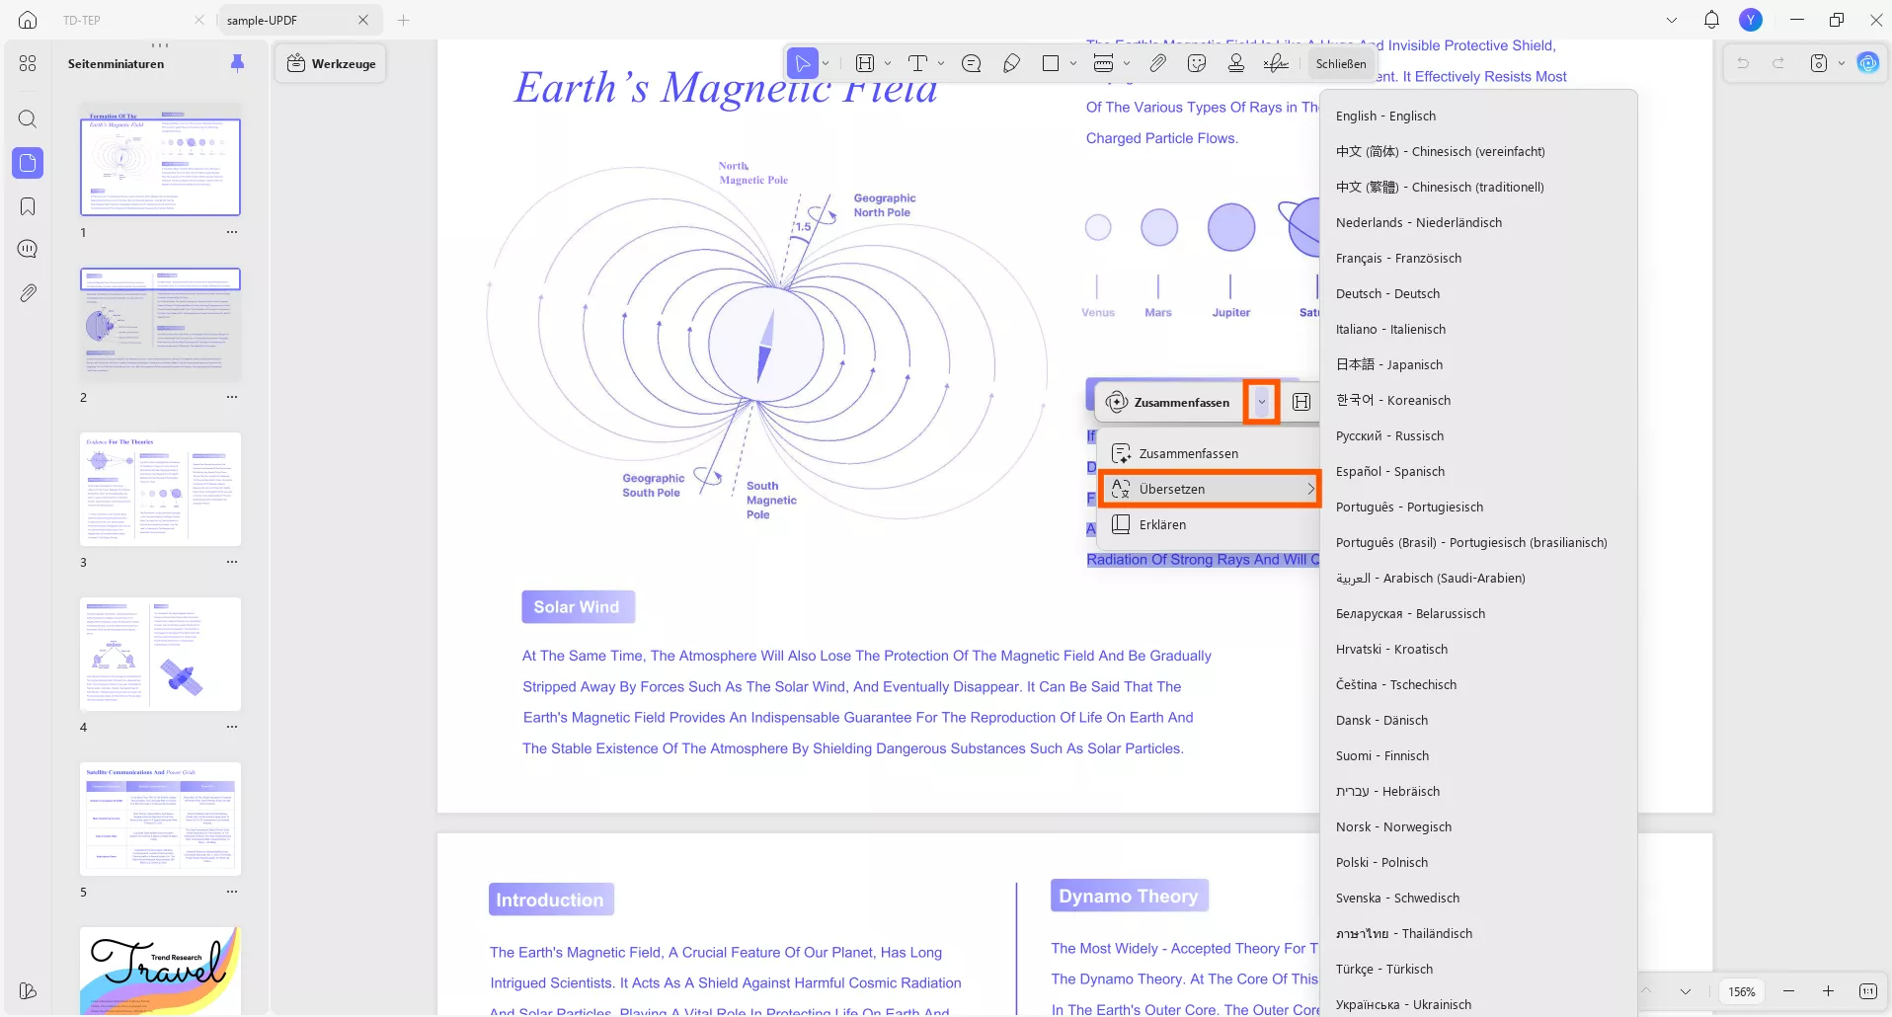This screenshot has height=1017, width=1892.
Task: Open the UPDF AI assistant icon
Action: click(x=1868, y=63)
